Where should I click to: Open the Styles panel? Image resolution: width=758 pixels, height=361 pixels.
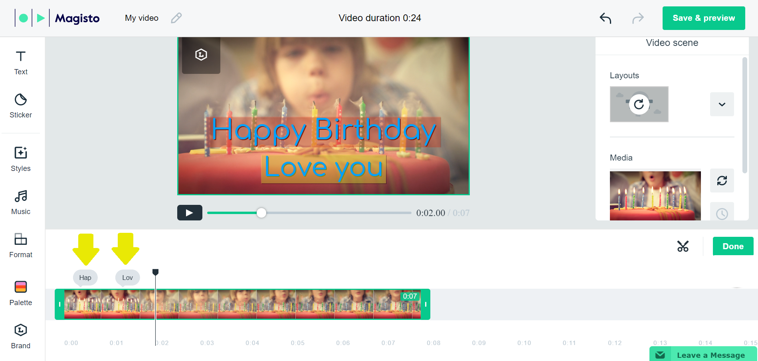(21, 159)
